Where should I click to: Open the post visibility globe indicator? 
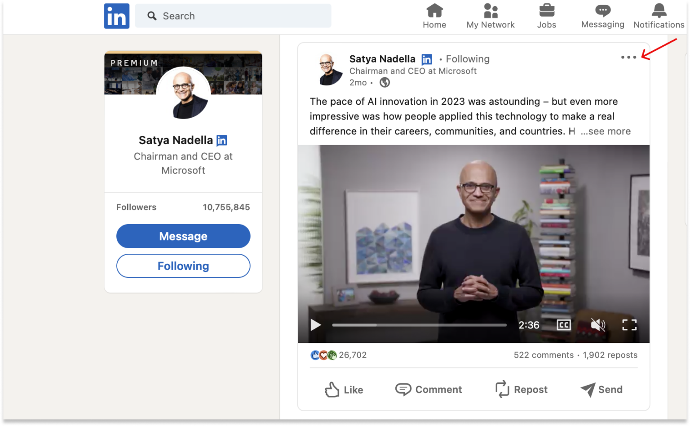(x=385, y=82)
